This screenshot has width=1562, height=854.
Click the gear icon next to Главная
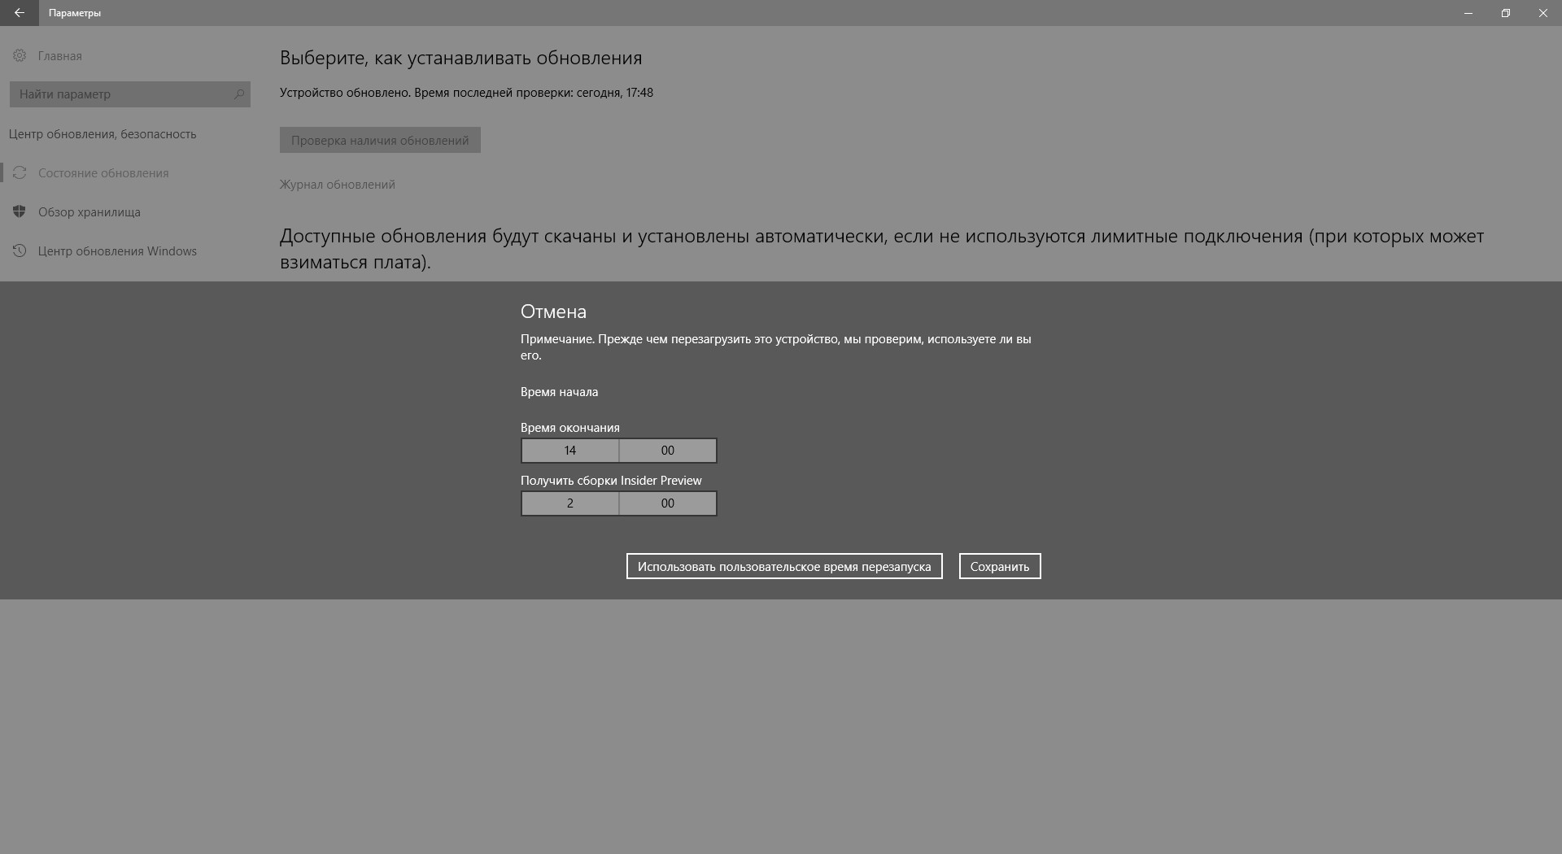pos(20,55)
